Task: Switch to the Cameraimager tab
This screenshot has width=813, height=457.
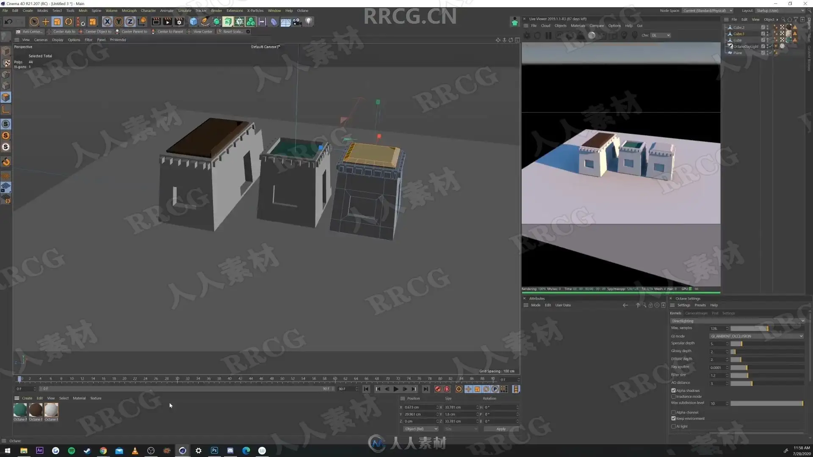Action: click(x=696, y=313)
